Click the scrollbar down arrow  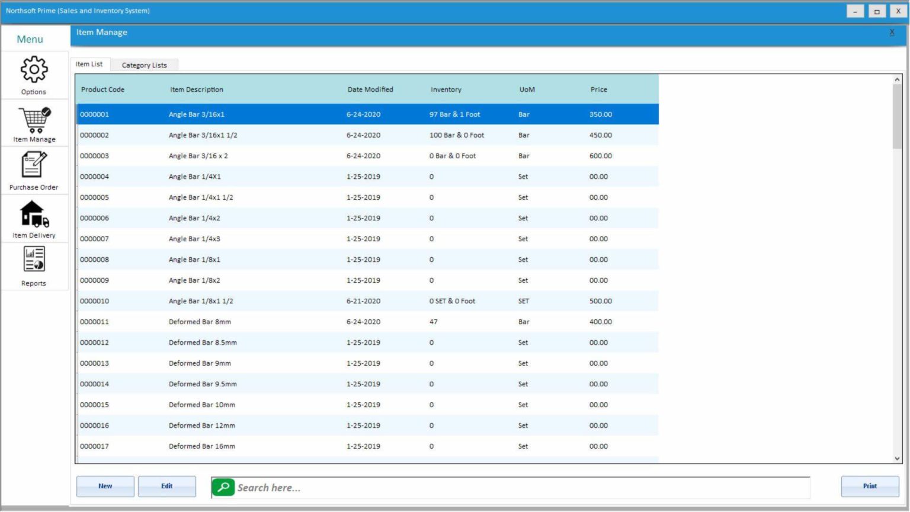coord(896,458)
